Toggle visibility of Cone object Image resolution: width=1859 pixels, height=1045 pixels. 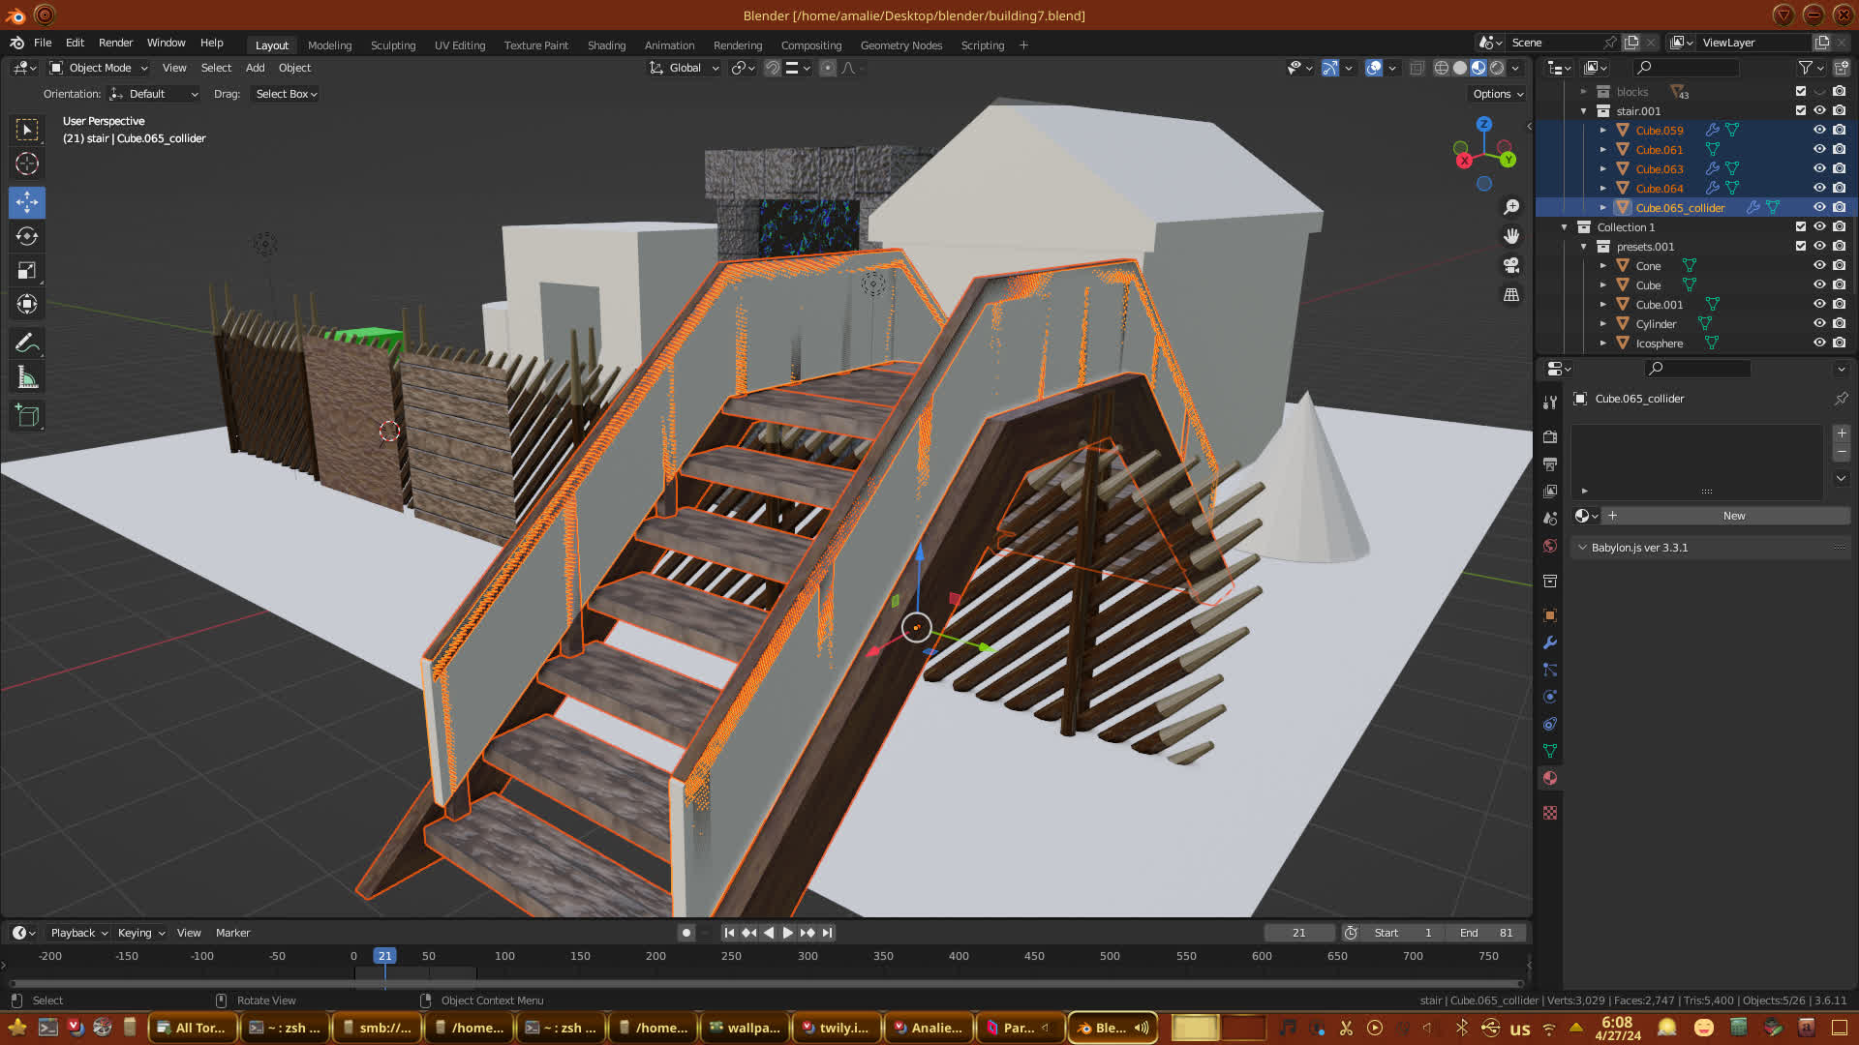tap(1819, 265)
